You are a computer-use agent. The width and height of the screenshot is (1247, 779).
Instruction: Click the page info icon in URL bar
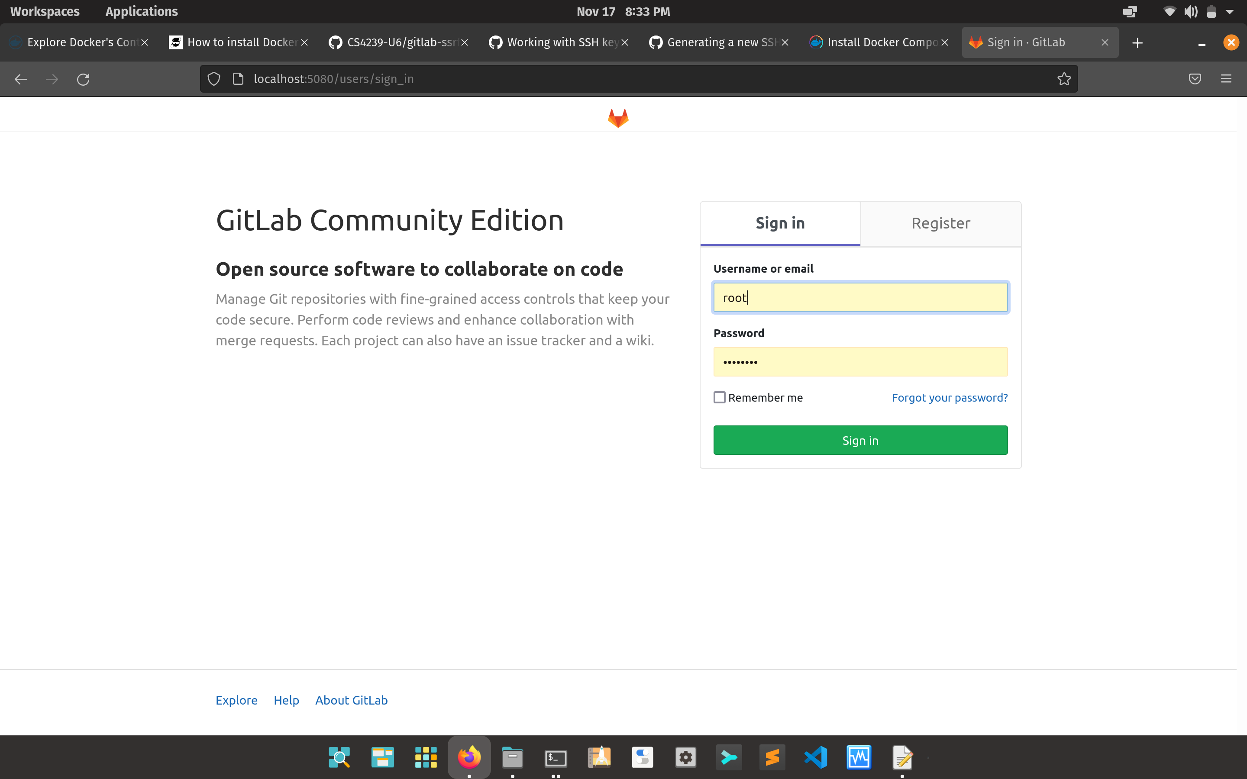click(x=238, y=79)
